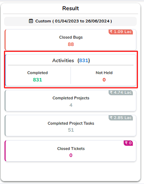Click the blue Activities total 831

[x=83, y=60]
